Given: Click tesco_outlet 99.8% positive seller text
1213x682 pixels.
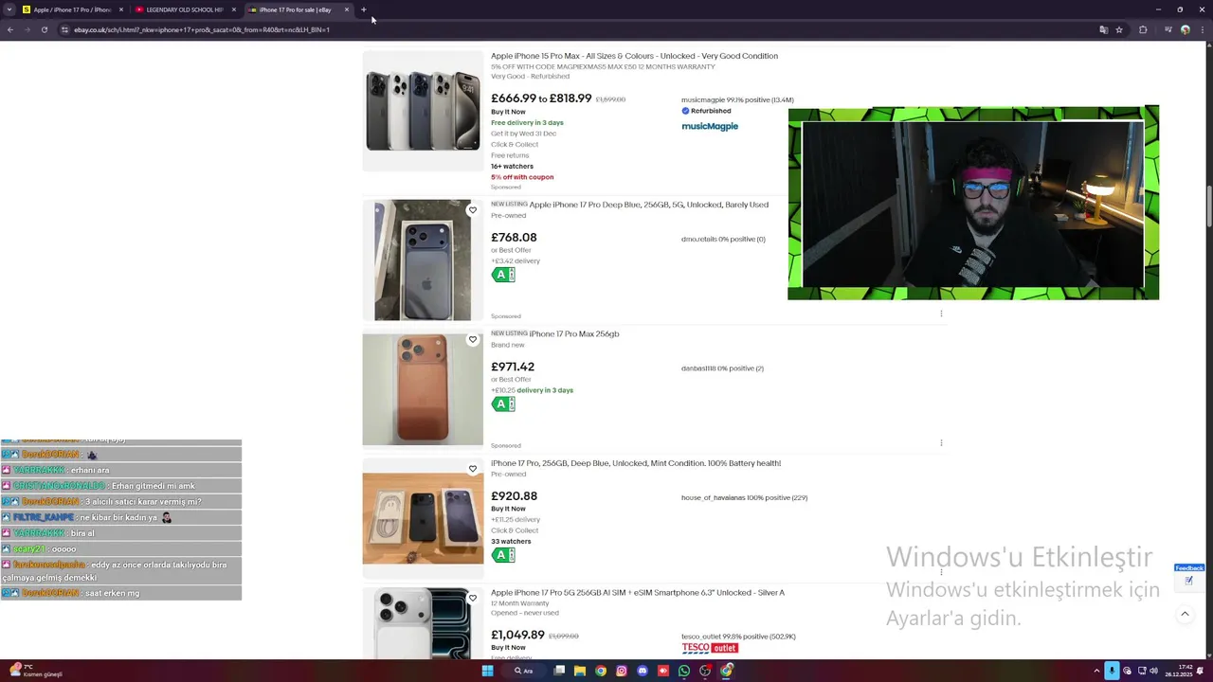Looking at the screenshot, I should coord(738,637).
